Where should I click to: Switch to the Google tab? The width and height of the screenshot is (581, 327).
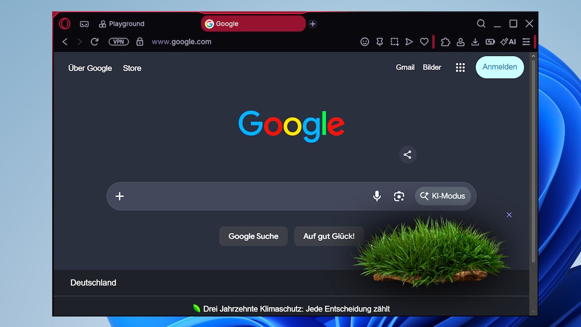pyautogui.click(x=253, y=24)
